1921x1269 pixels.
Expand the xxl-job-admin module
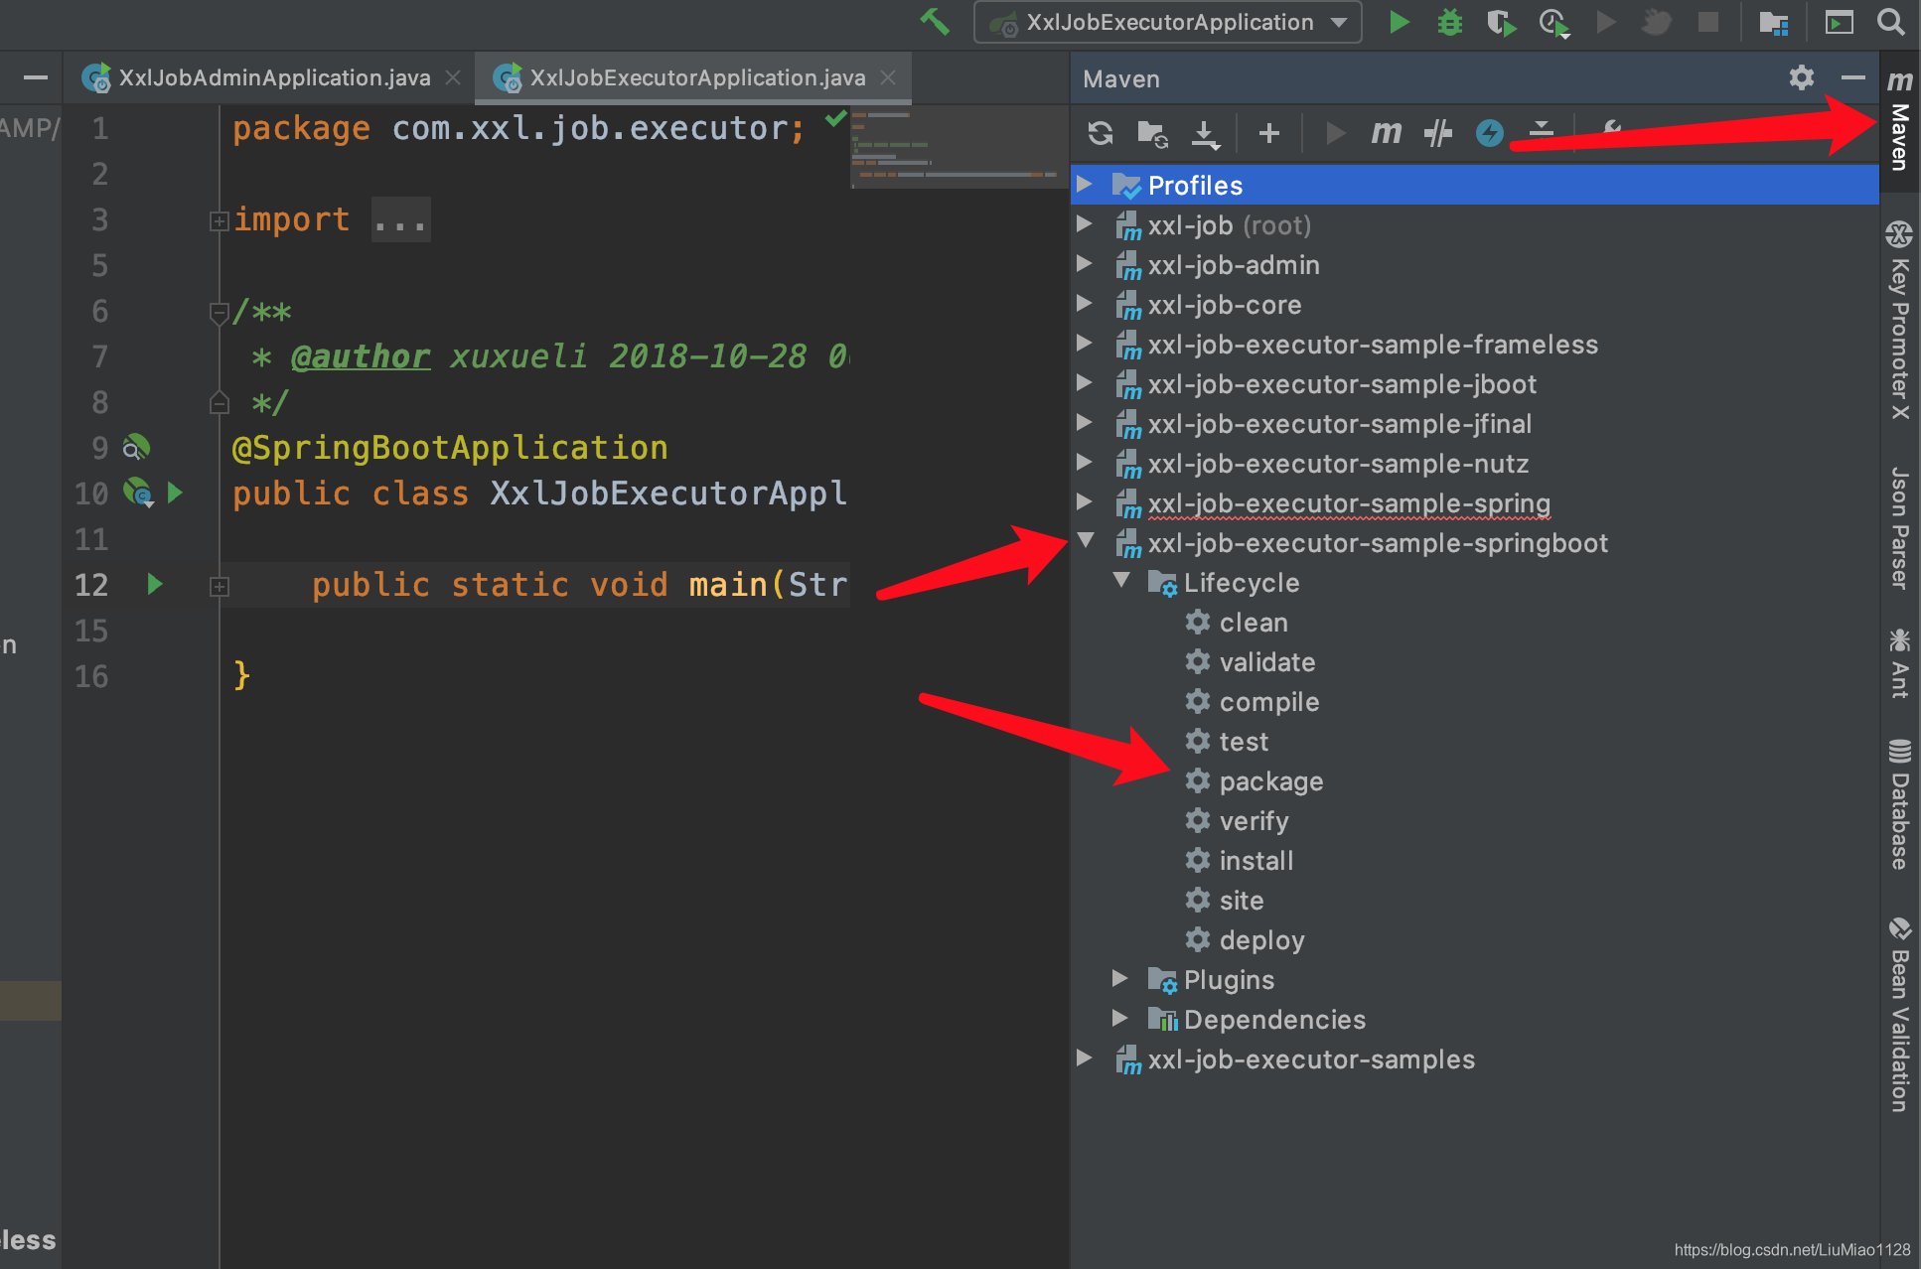1085,264
